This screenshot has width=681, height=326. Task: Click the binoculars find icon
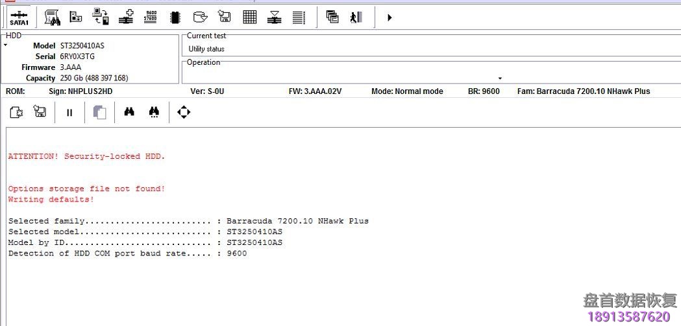tap(129, 112)
